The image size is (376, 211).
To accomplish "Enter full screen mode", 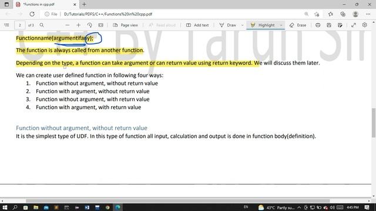I will (354, 25).
